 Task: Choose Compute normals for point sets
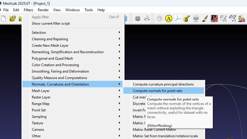[x=158, y=91]
